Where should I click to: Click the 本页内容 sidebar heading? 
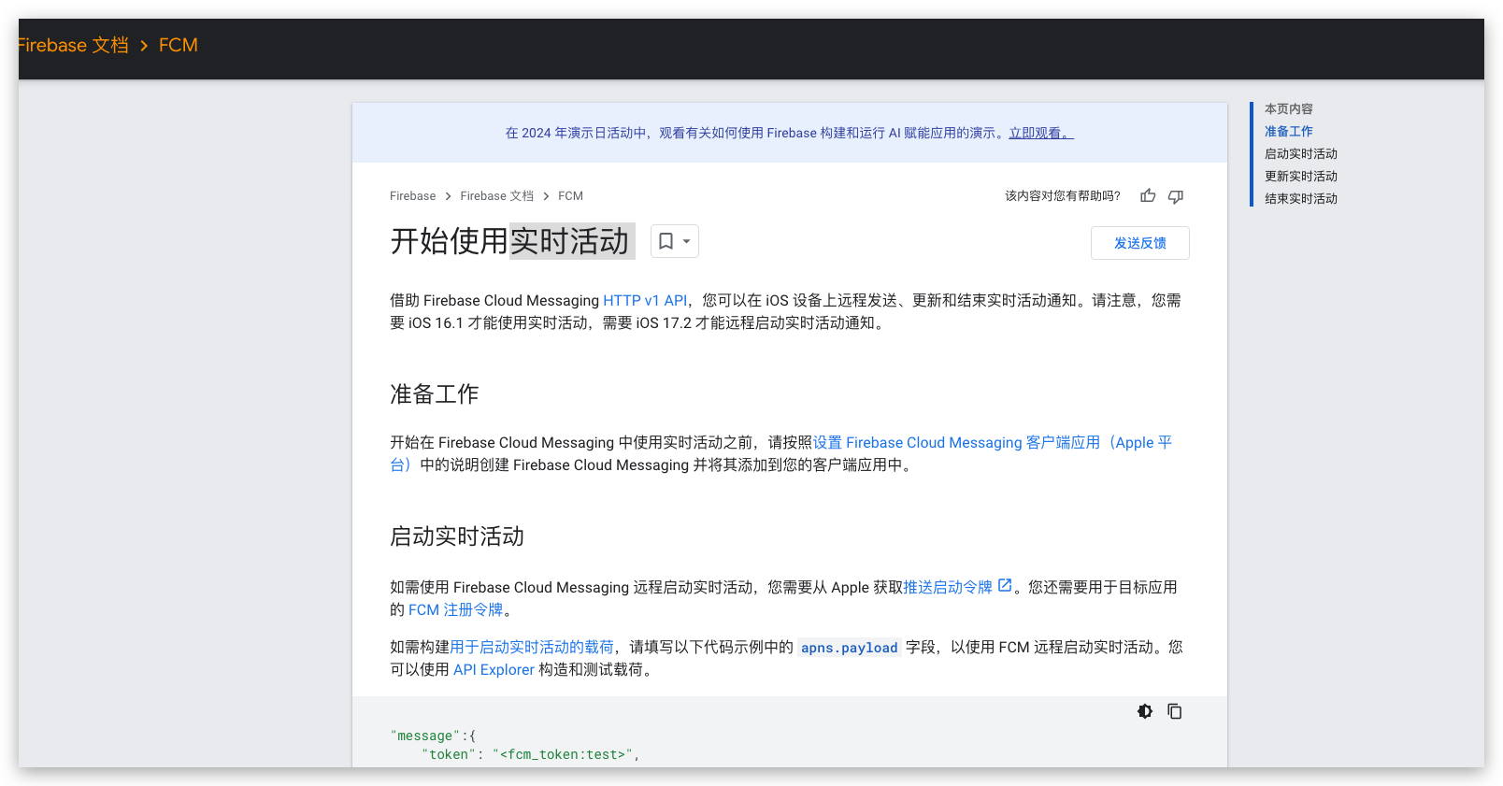click(x=1288, y=109)
